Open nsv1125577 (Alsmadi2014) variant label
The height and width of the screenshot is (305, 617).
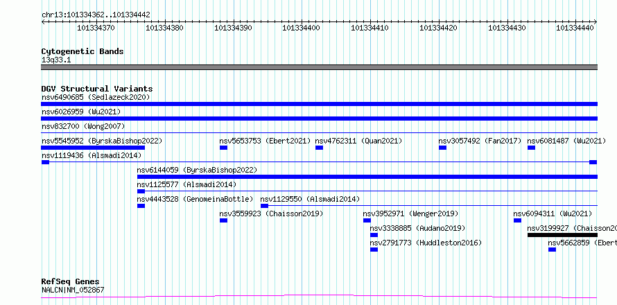click(186, 184)
